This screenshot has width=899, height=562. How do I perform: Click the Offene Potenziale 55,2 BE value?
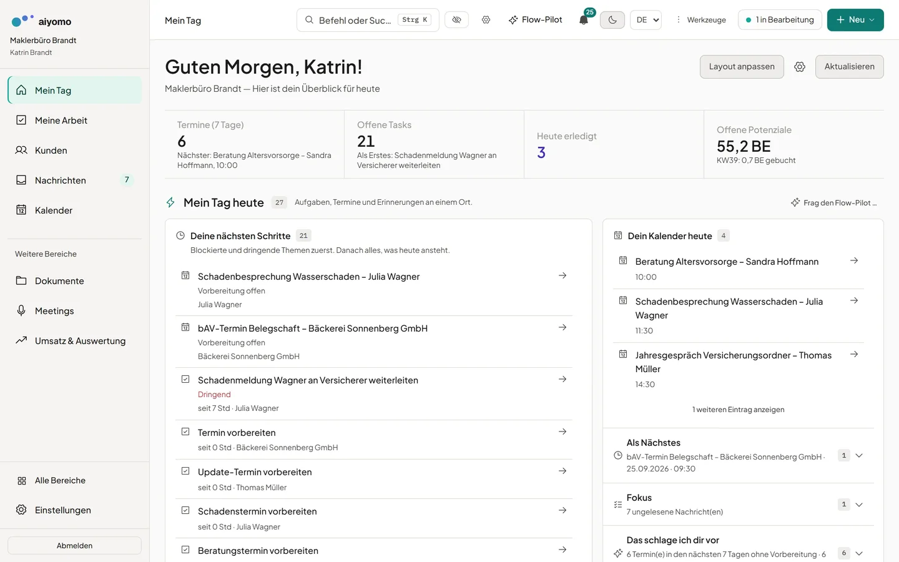744,146
